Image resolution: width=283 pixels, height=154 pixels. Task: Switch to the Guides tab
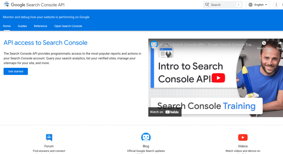pos(22,26)
